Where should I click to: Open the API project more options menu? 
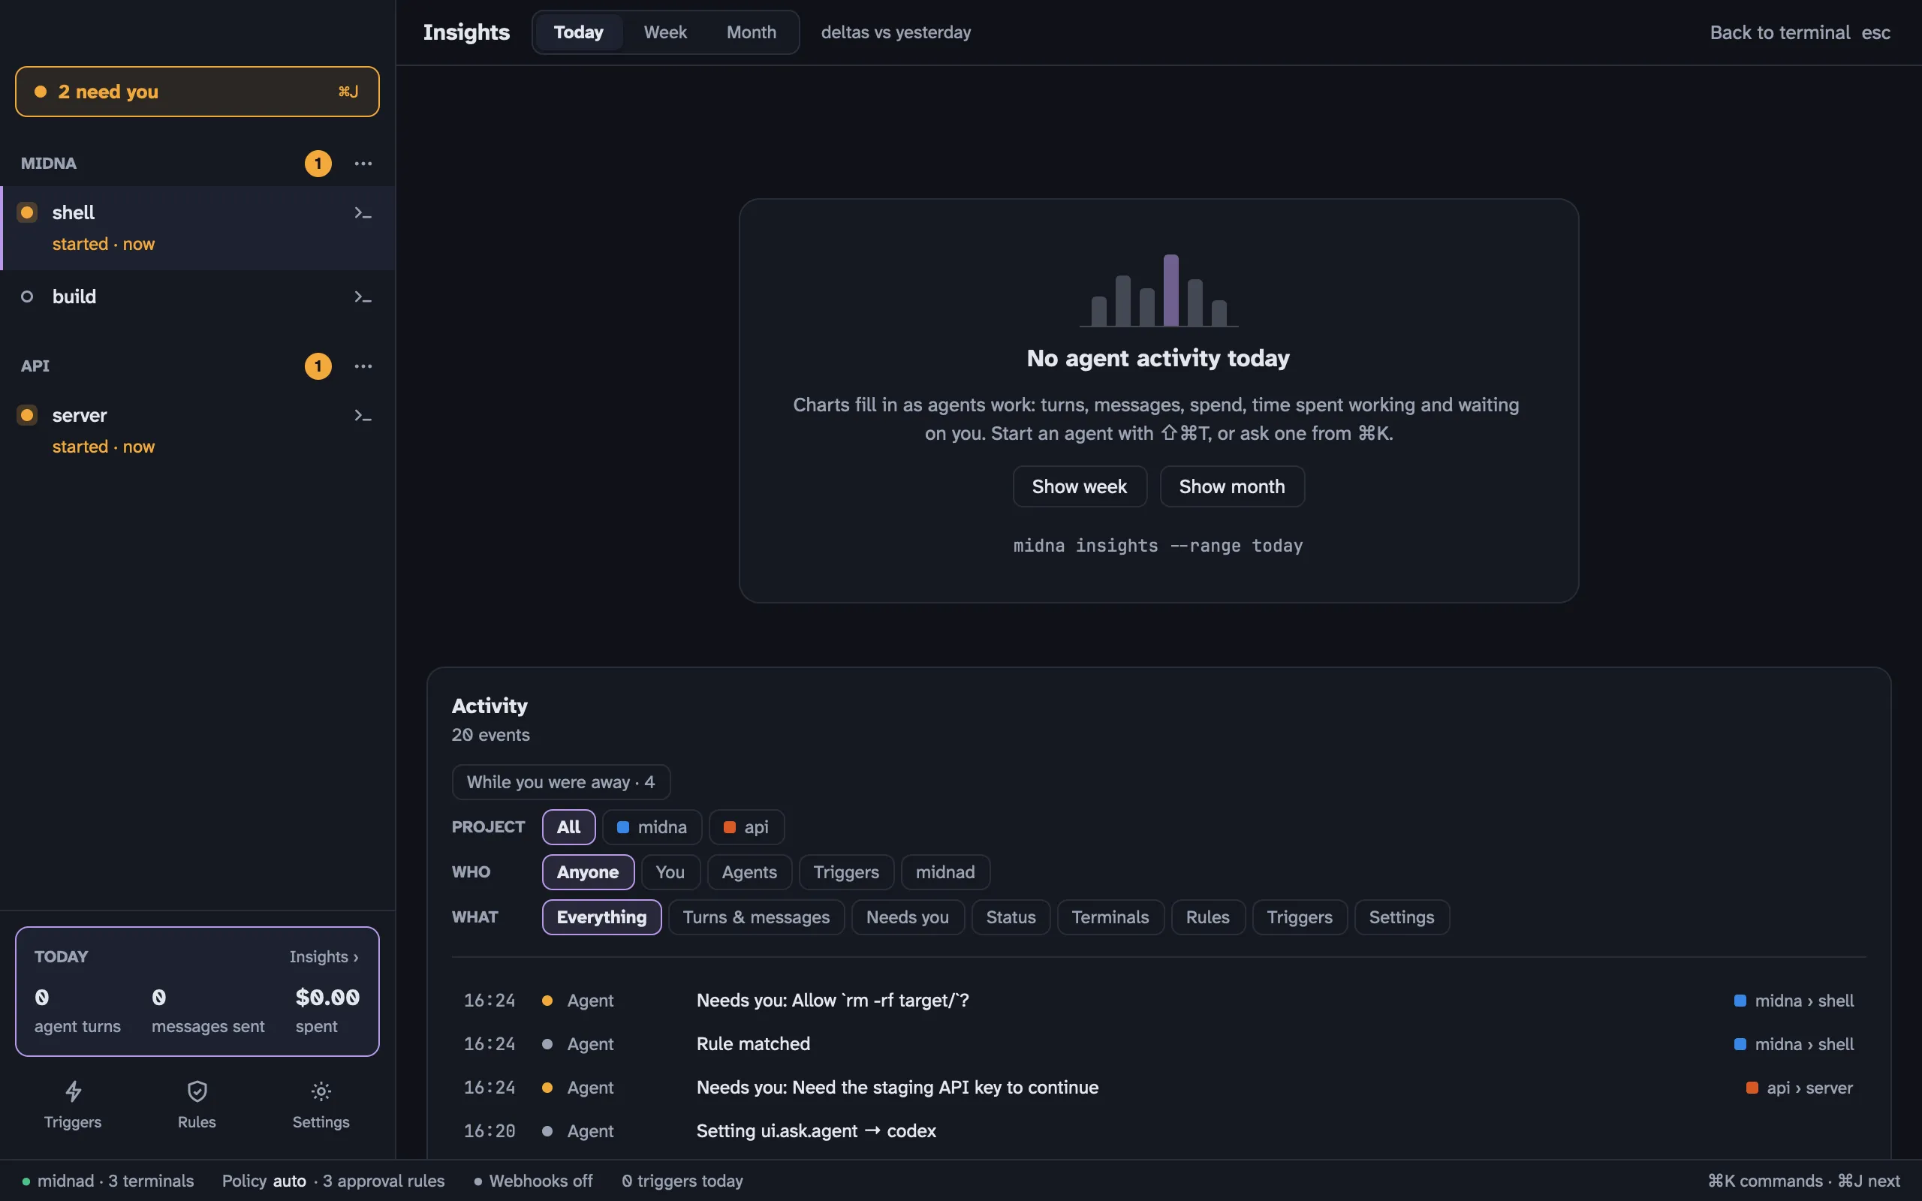click(x=363, y=366)
